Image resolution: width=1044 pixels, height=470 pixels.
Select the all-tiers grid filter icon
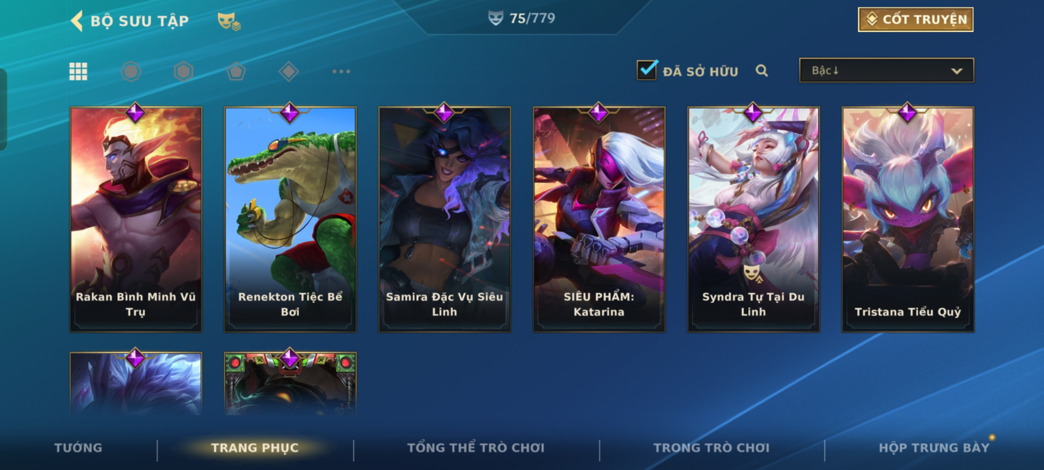point(78,71)
